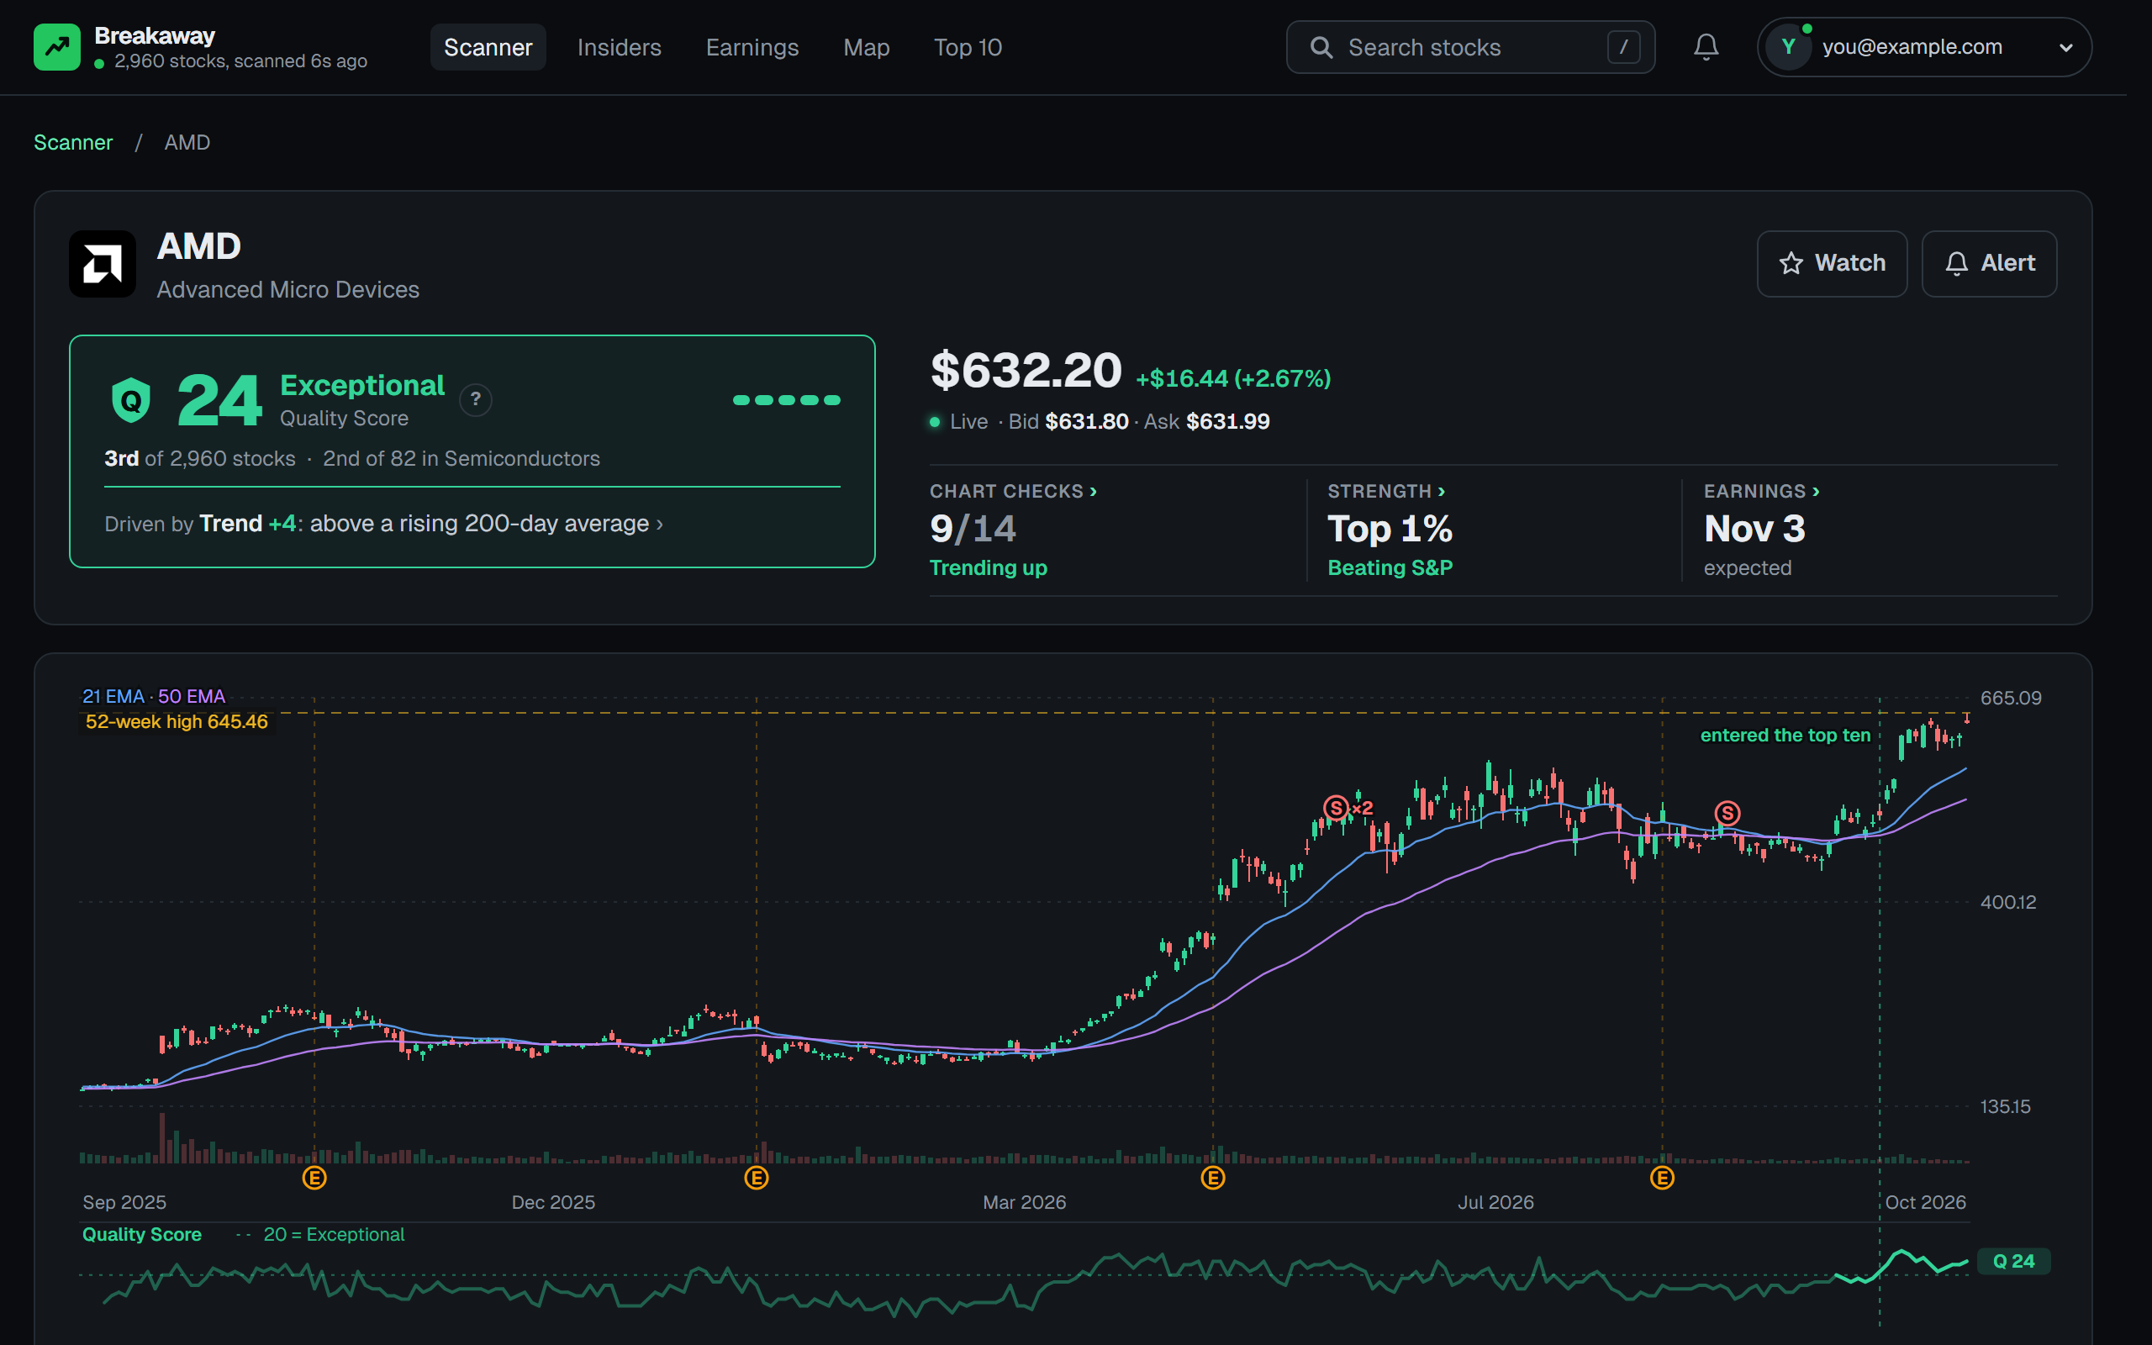The width and height of the screenshot is (2152, 1345).
Task: Go to the Earnings tab
Action: tap(752, 47)
